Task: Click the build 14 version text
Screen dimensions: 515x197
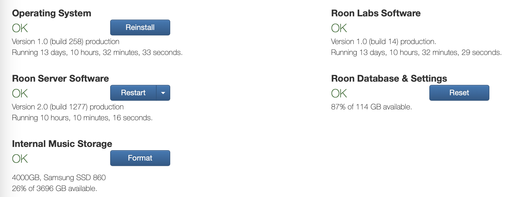Action: tap(383, 42)
